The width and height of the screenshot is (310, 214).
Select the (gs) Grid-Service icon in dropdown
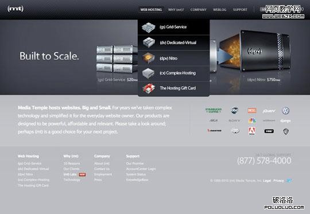[149, 28]
